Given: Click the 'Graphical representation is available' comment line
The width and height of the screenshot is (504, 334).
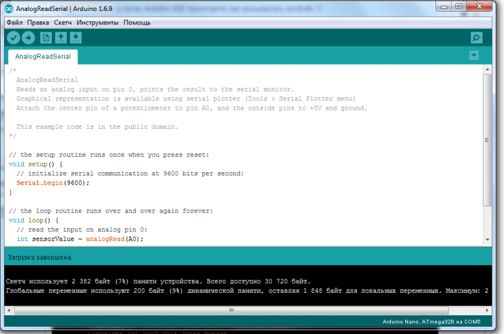Looking at the screenshot, I should click(x=186, y=99).
